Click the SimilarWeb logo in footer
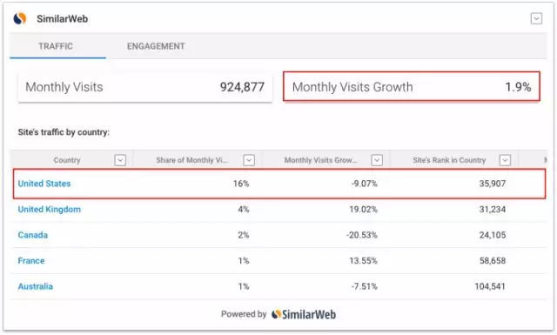This screenshot has height=335, width=557. tap(304, 314)
